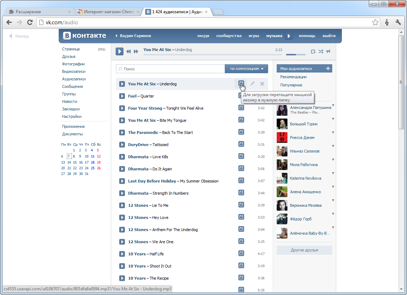This screenshot has width=407, height=295.
Task: Click the plus icon on Мои аудиозаписи
Action: [x=328, y=68]
